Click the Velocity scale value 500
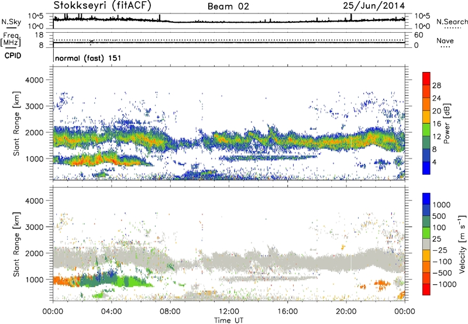 click(439, 216)
